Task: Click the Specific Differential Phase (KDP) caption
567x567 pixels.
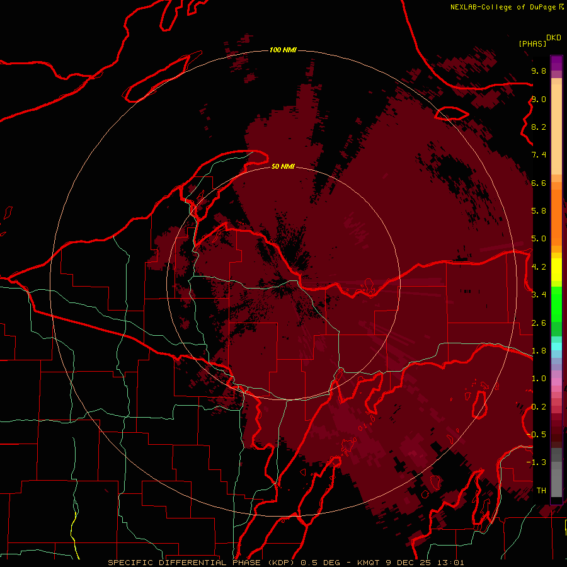Action: 202,563
